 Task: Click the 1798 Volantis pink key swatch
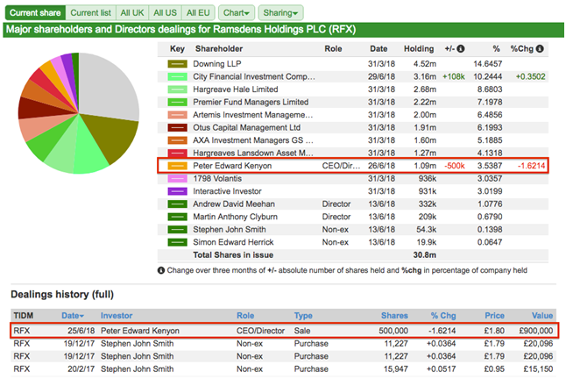tap(177, 178)
